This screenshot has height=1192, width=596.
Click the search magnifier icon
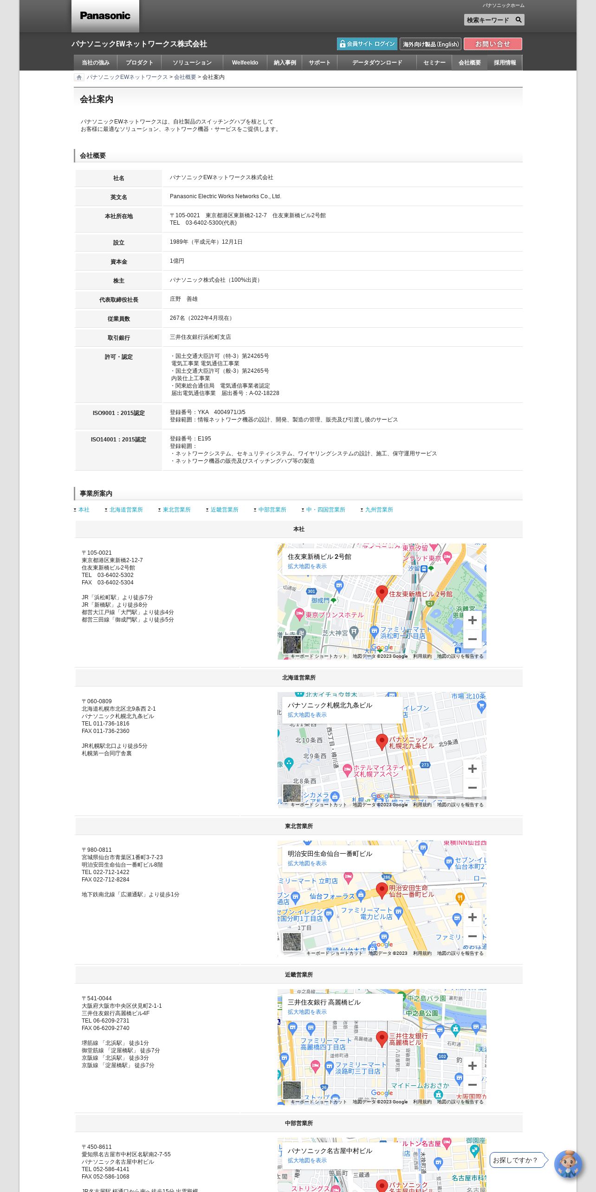click(x=518, y=20)
